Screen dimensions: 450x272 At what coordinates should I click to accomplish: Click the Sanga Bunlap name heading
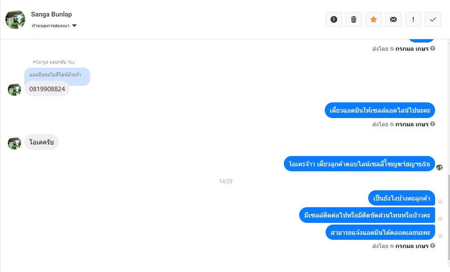[51, 14]
